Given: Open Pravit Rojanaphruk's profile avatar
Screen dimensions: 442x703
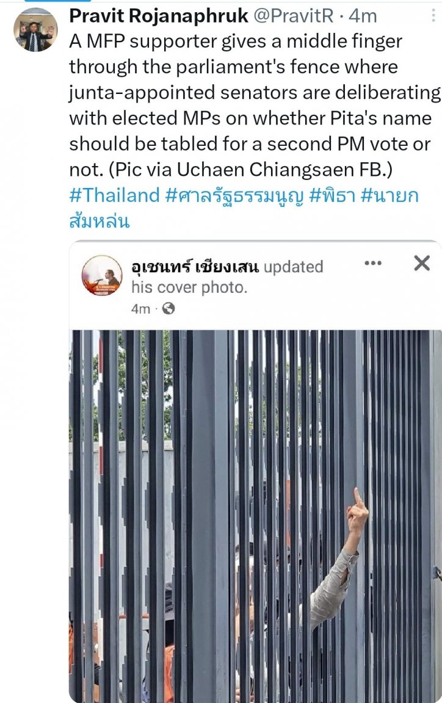Looking at the screenshot, I should click(x=35, y=29).
